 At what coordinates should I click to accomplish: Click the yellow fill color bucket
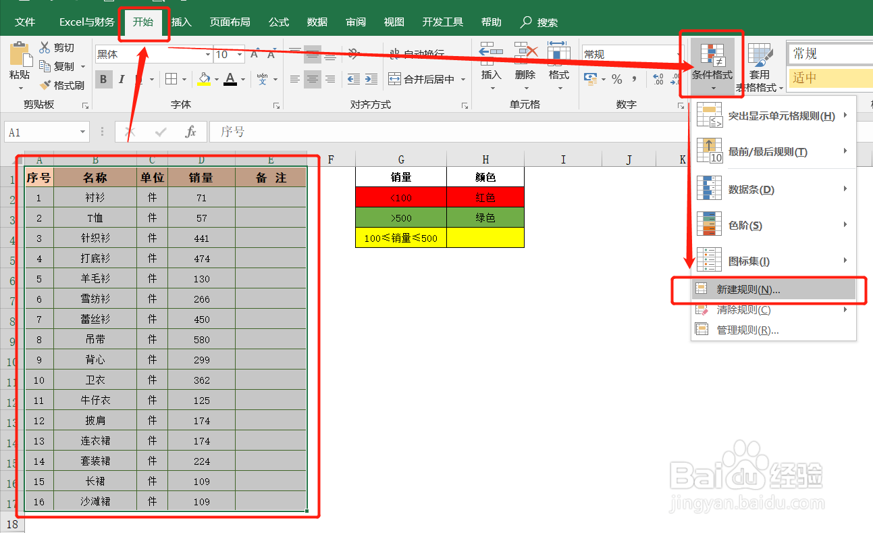click(204, 79)
